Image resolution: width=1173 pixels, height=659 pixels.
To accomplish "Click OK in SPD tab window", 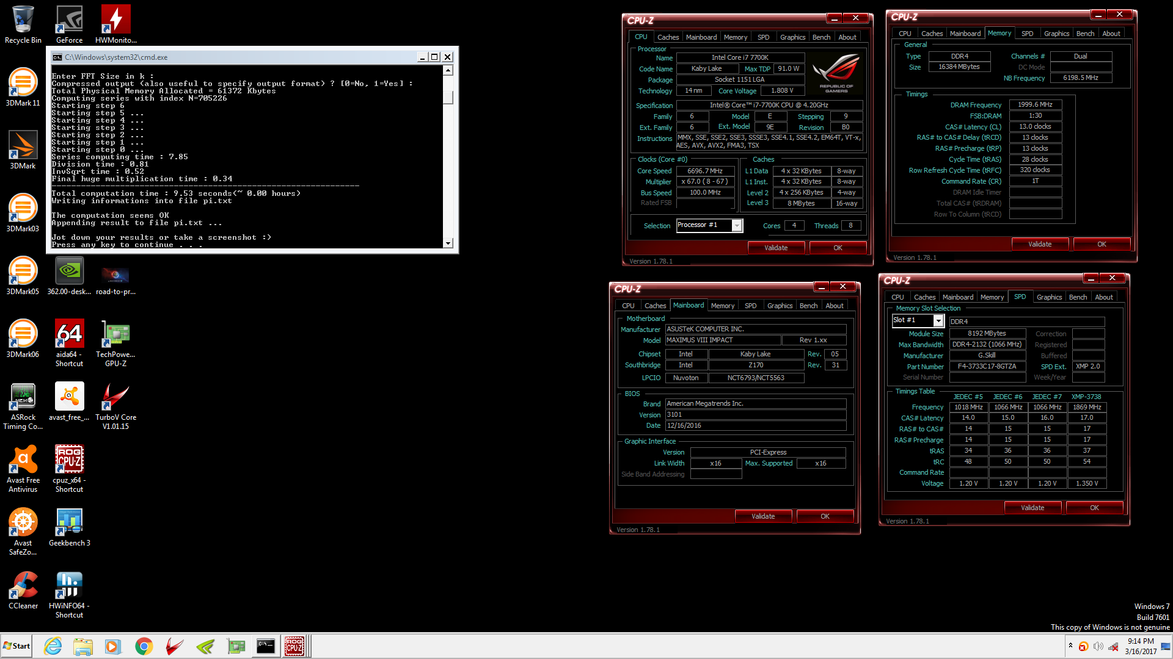I will 1094,508.
